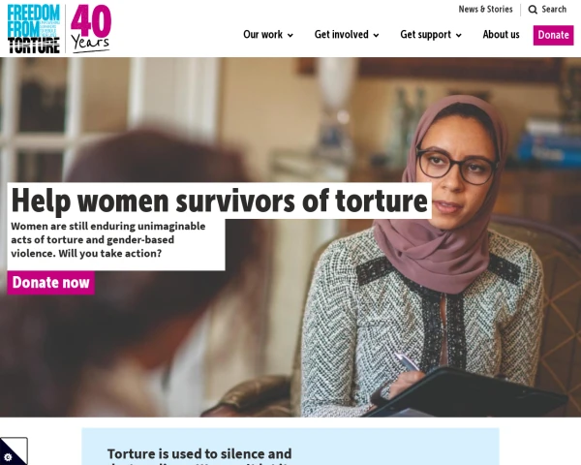
Task: Click the Donate now button
Action: [50, 283]
